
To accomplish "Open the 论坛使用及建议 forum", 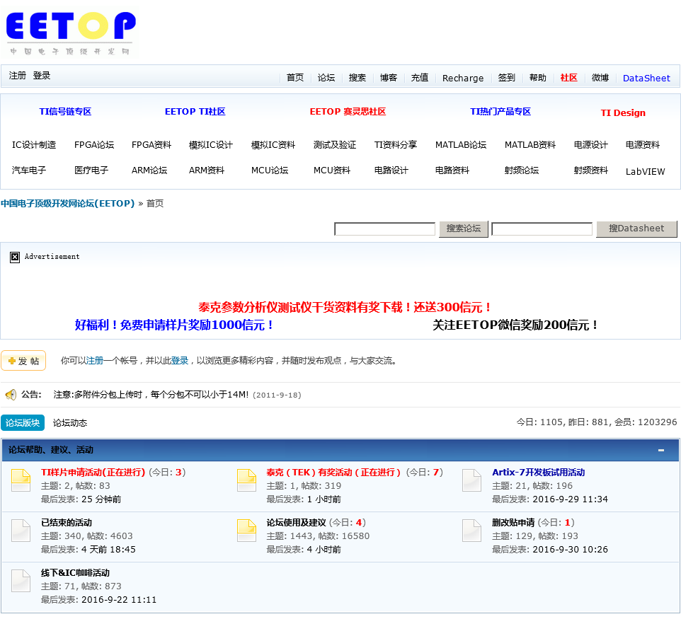I will coord(296,523).
